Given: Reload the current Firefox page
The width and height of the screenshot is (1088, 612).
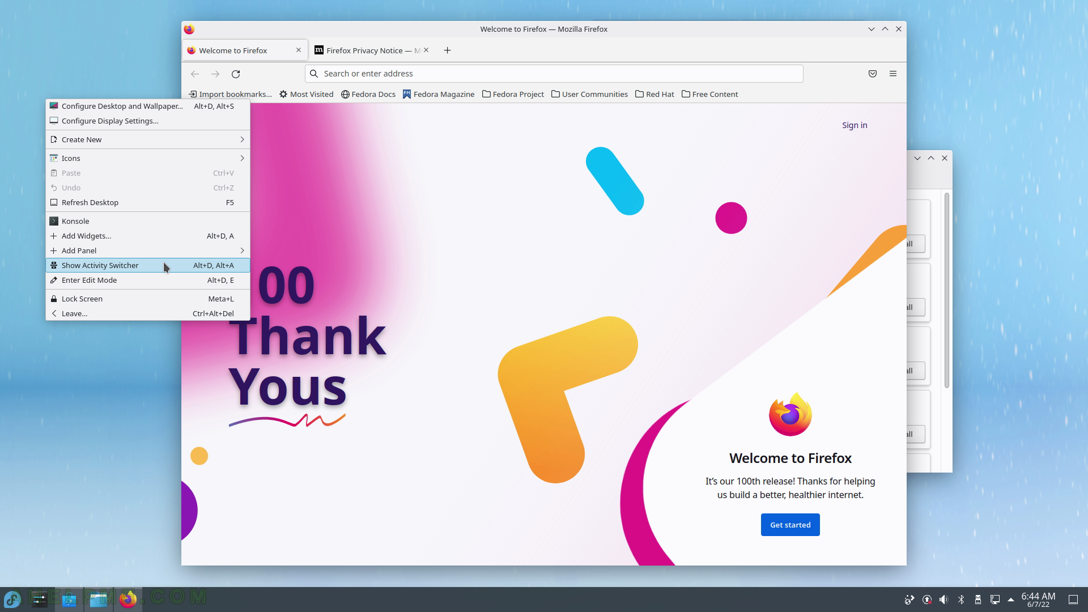Looking at the screenshot, I should pyautogui.click(x=236, y=74).
